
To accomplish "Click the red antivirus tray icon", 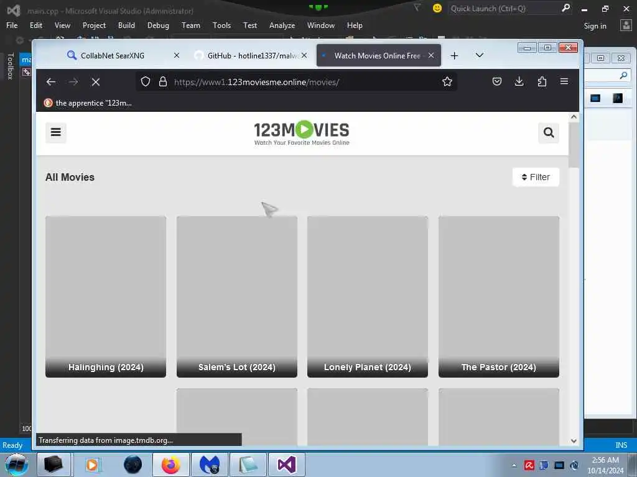I will tap(529, 465).
